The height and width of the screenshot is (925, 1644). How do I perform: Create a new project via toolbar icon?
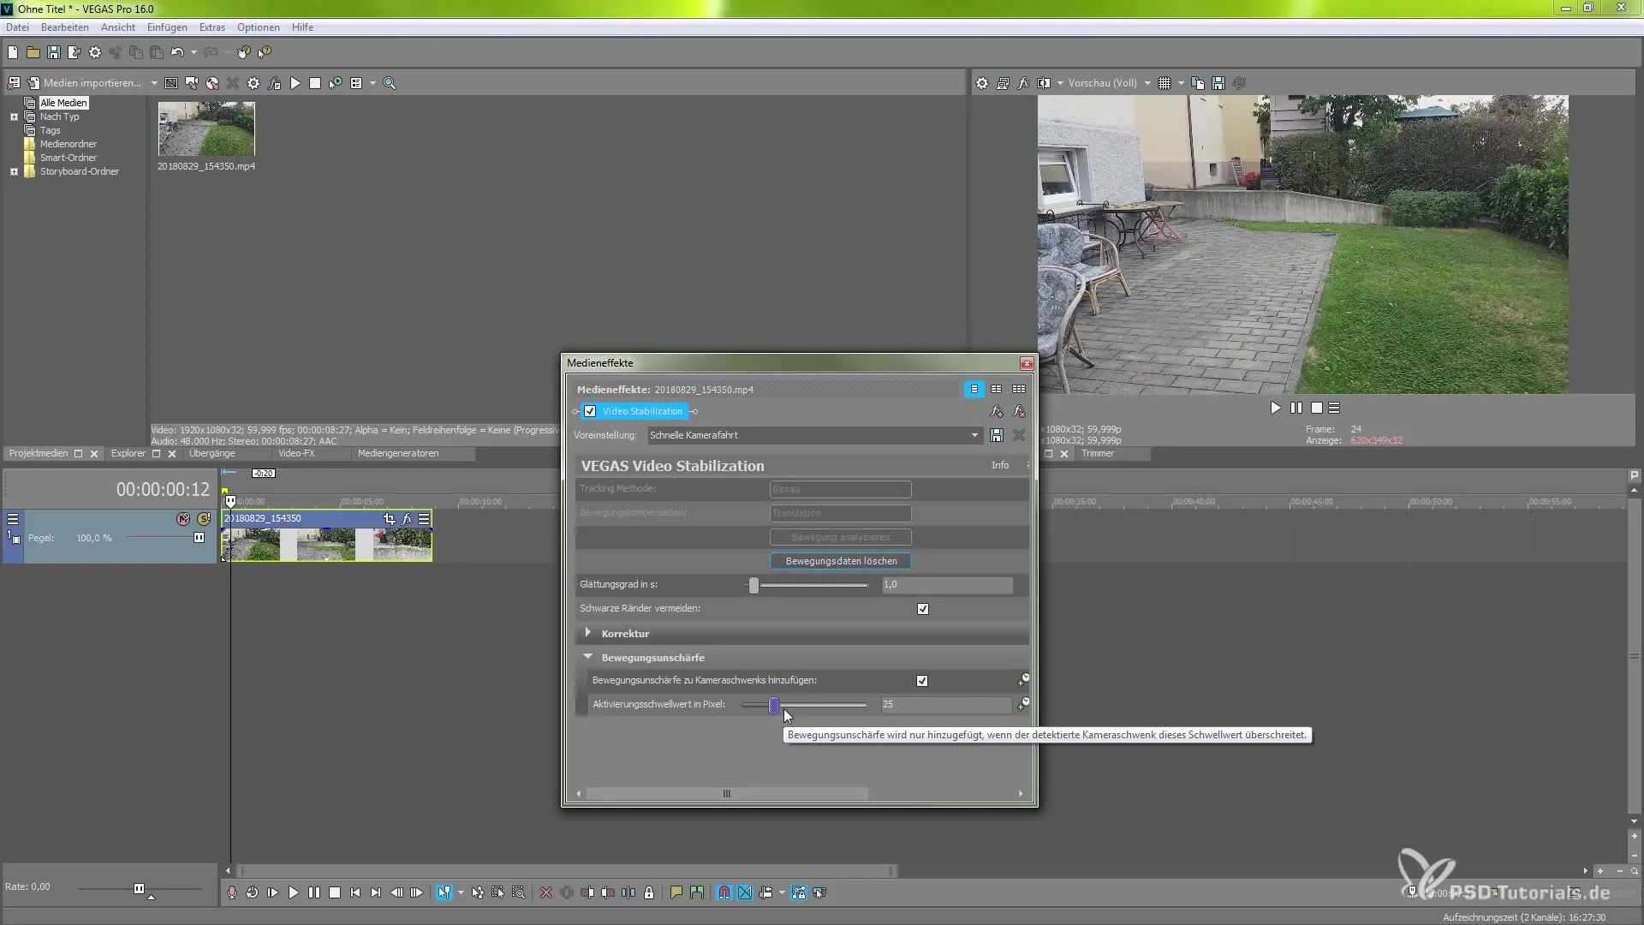click(13, 52)
